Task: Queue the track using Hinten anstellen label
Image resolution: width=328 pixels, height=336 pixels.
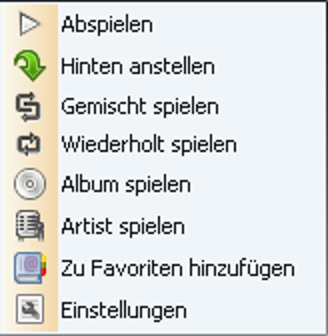Action: [x=138, y=66]
